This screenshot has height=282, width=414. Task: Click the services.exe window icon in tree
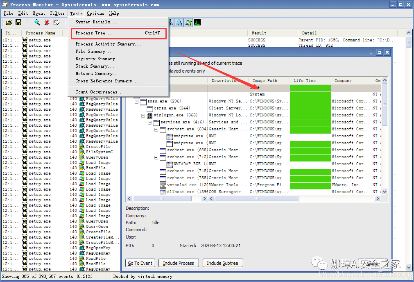(x=156, y=123)
